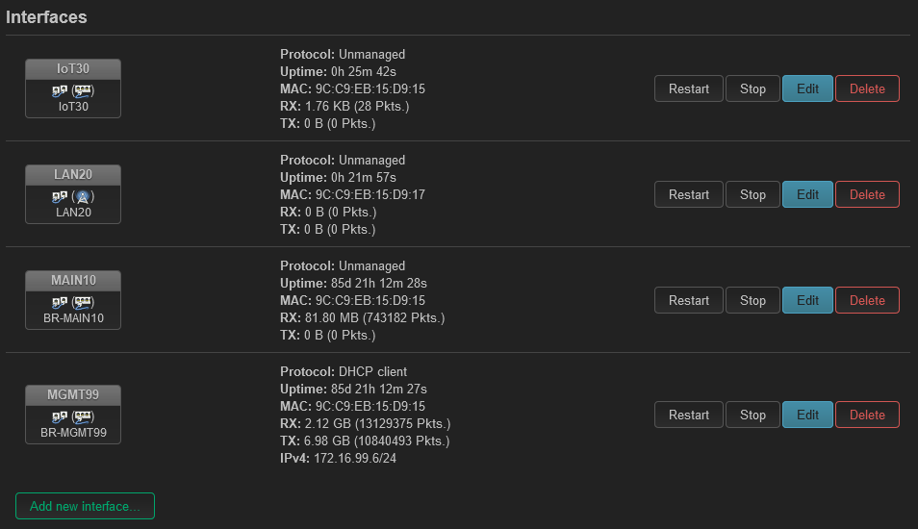Delete the MGMT99 interface
Image resolution: width=918 pixels, height=529 pixels.
point(867,415)
